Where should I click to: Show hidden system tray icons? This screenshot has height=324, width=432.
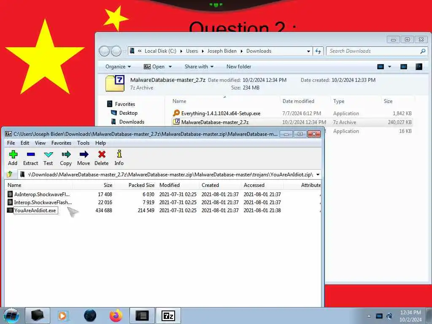(369, 316)
